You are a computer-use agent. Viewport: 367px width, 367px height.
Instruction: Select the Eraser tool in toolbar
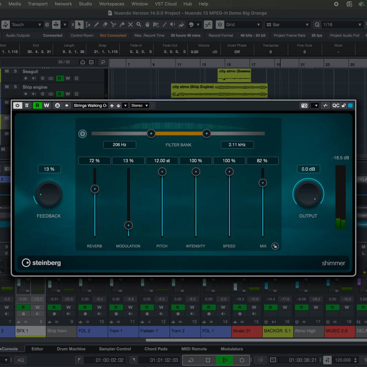pos(105,25)
